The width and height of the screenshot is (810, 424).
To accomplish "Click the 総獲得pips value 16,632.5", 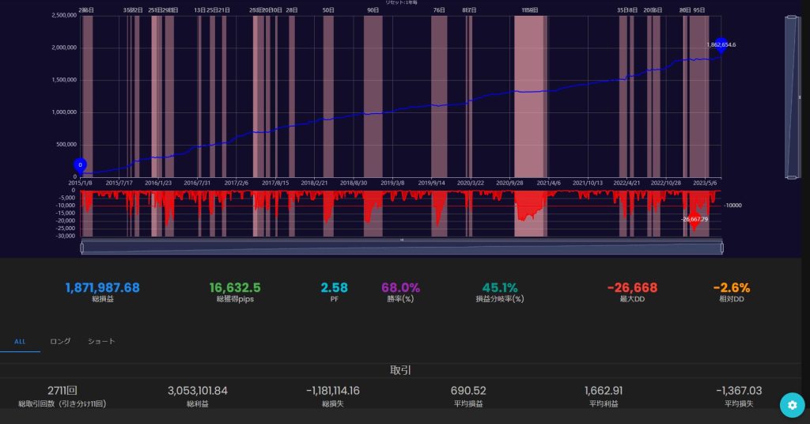I will coord(235,288).
